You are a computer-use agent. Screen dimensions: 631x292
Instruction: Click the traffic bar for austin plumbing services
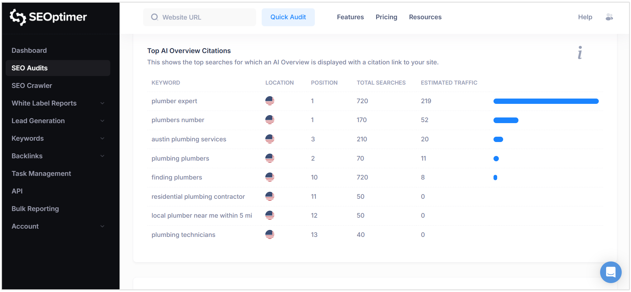[498, 139]
